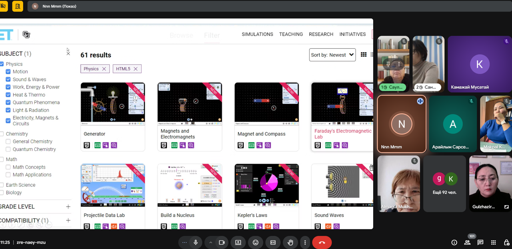The image size is (512, 249).
Task: Click the Kepler's Laws simulation thumbnail
Action: click(266, 185)
